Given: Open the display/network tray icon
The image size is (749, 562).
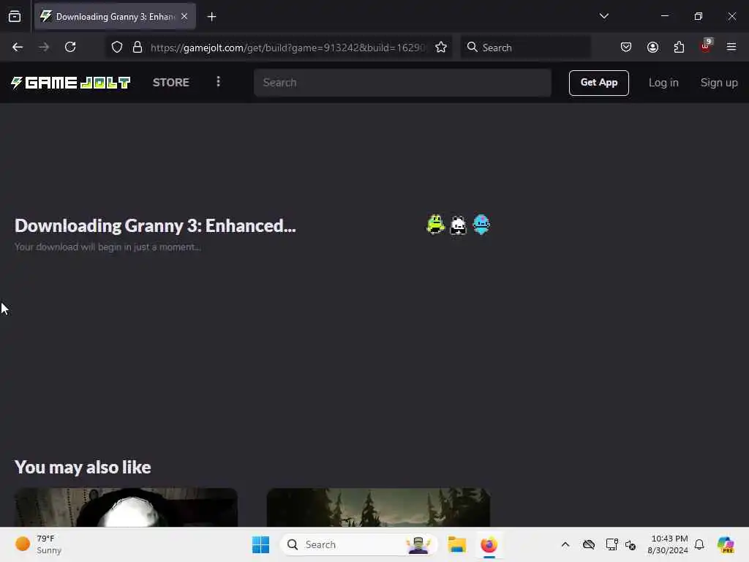Looking at the screenshot, I should pos(611,544).
